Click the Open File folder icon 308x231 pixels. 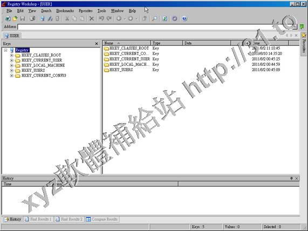[x=15, y=19]
